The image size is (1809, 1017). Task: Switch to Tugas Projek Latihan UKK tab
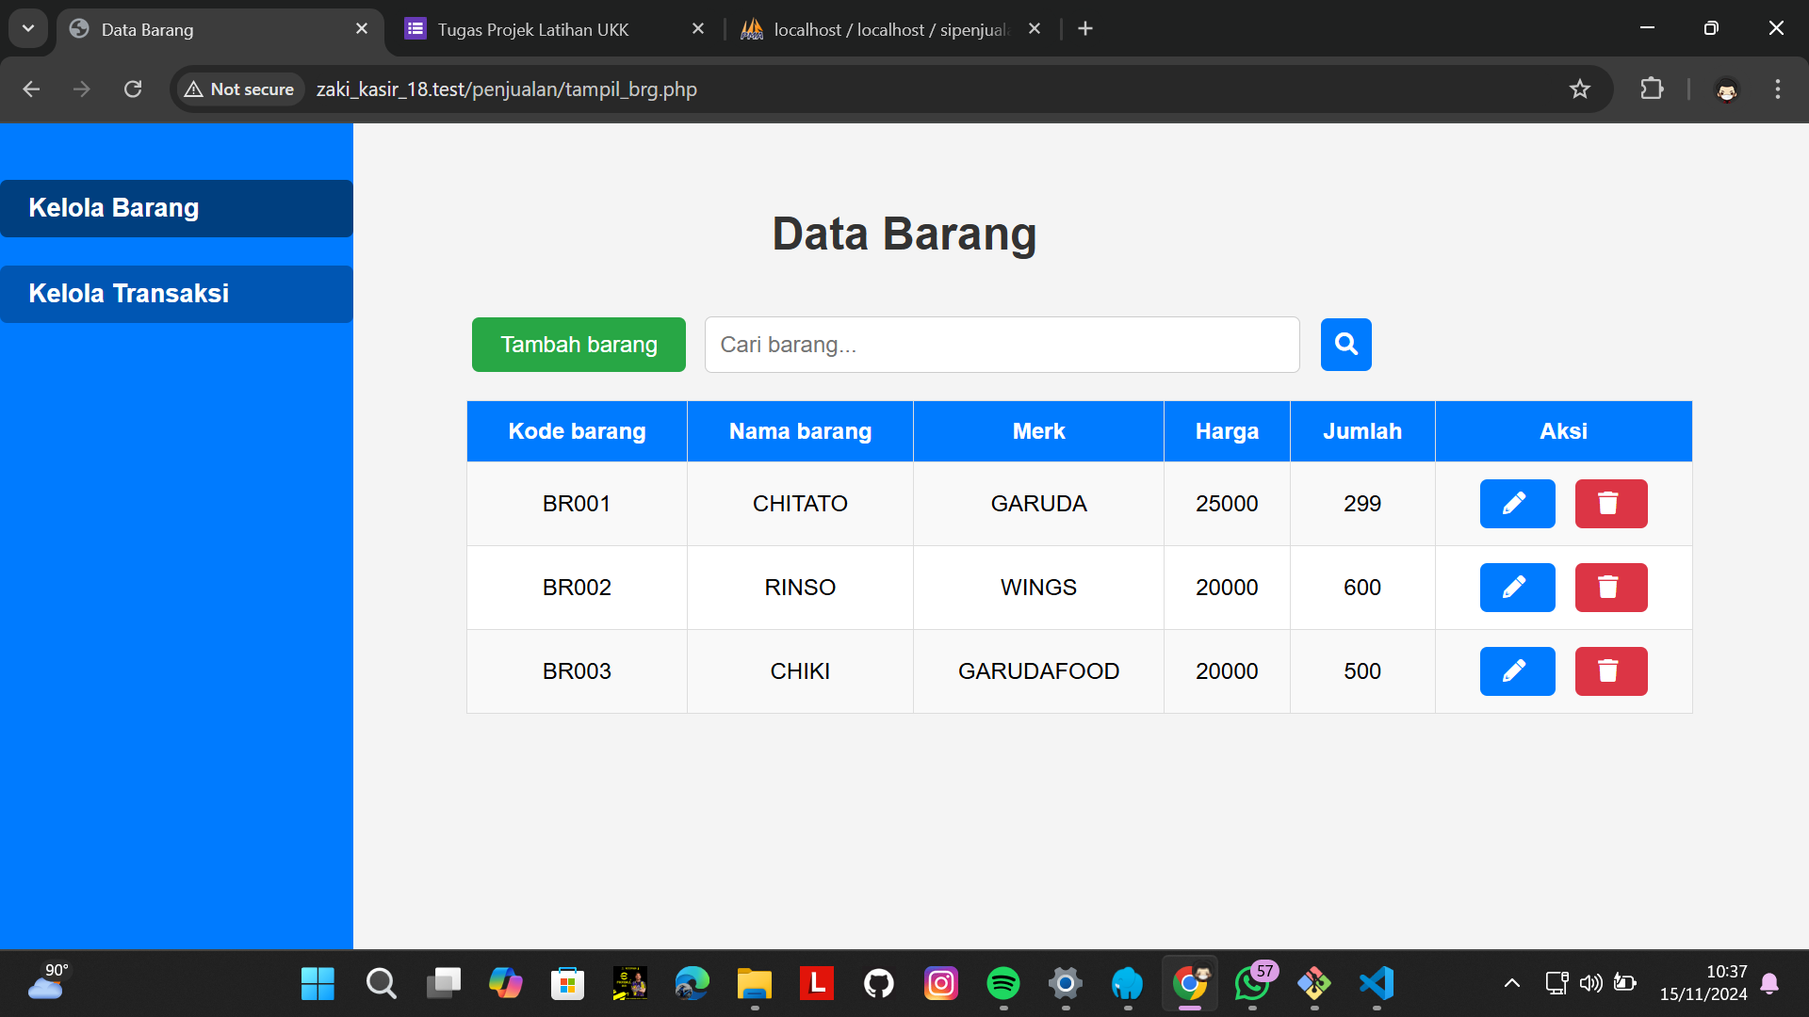coord(532,29)
